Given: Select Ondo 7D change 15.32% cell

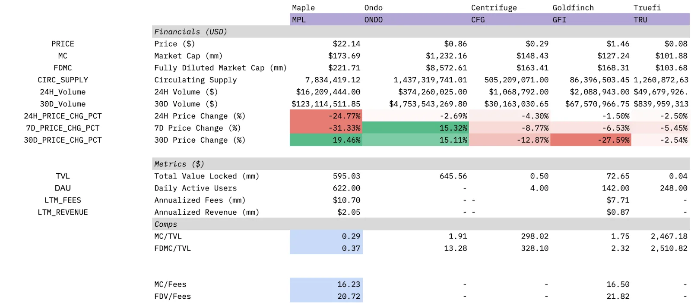Looking at the screenshot, I should click(415, 128).
